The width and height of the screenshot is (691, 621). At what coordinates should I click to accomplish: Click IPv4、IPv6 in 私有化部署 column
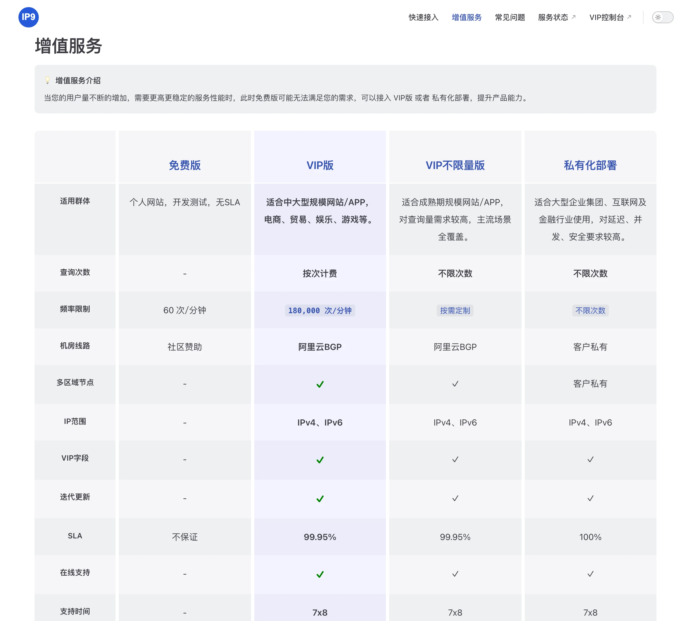(590, 423)
